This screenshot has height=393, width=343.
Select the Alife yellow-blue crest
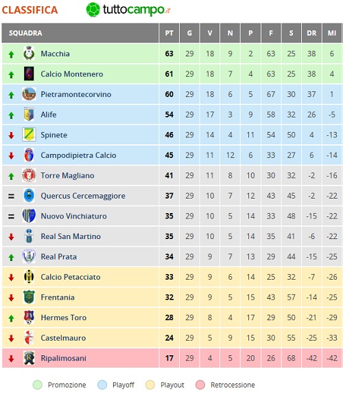pos(29,114)
